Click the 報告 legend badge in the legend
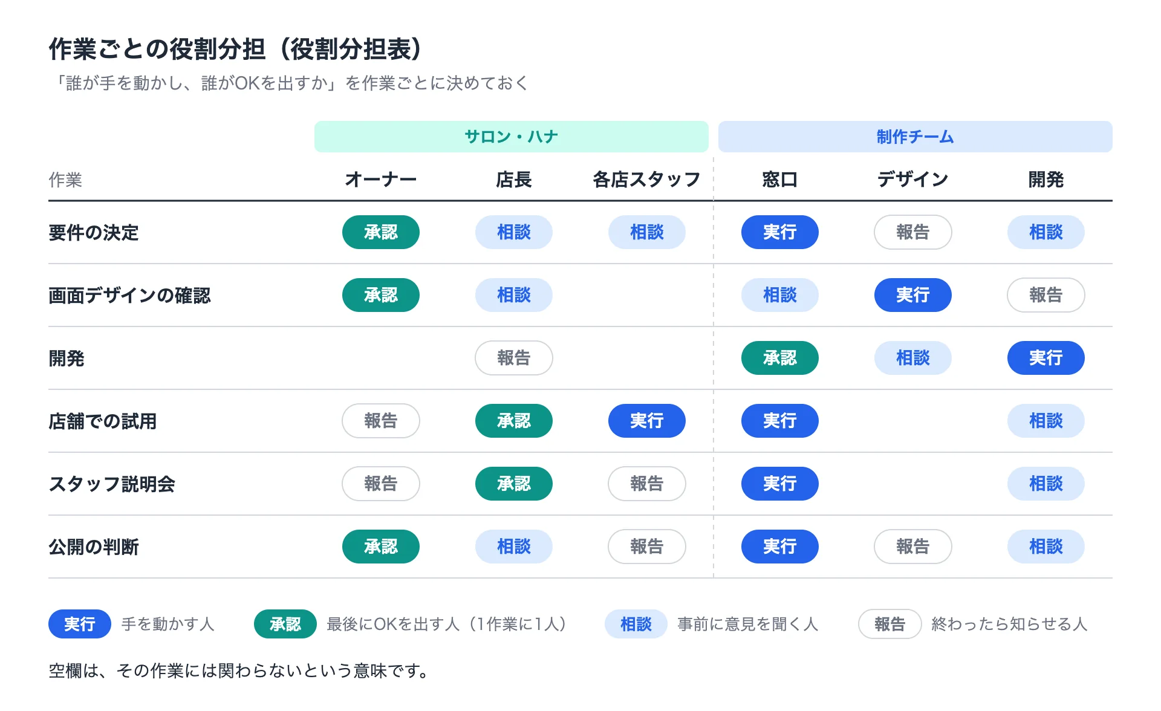Viewport: 1161px width, 711px height. click(x=890, y=624)
